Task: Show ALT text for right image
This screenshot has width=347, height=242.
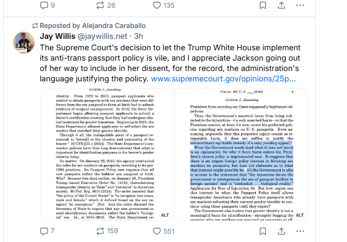Action: pos(300,215)
